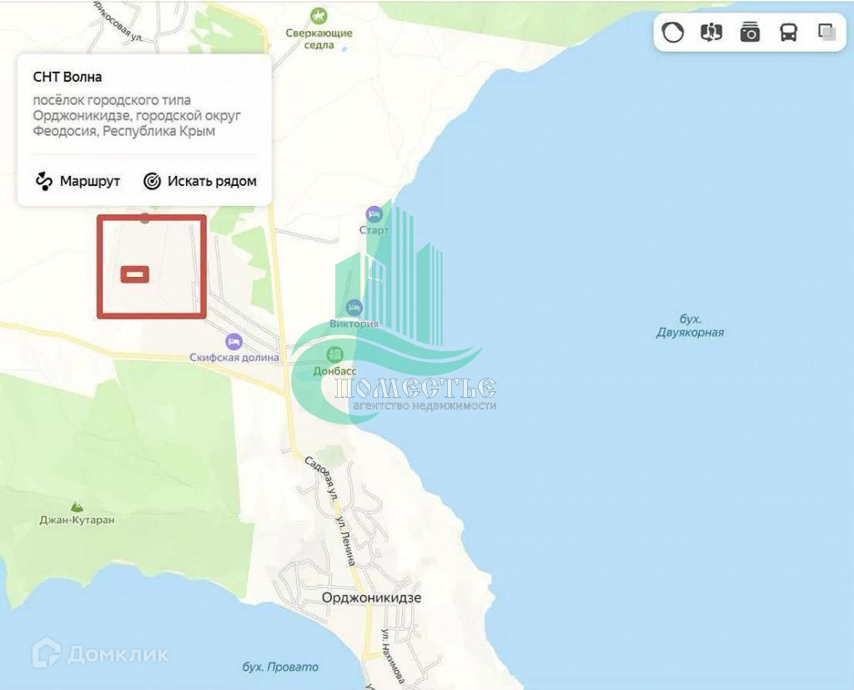Click the Домклик logo watermark
The width and height of the screenshot is (854, 690).
tap(100, 652)
